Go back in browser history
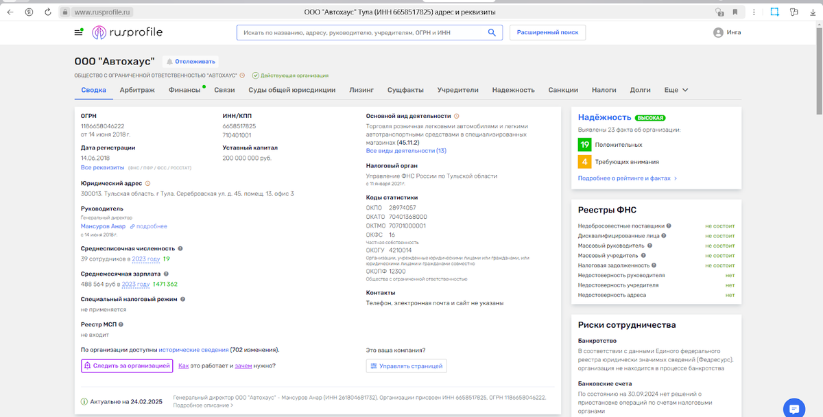 [x=10, y=12]
